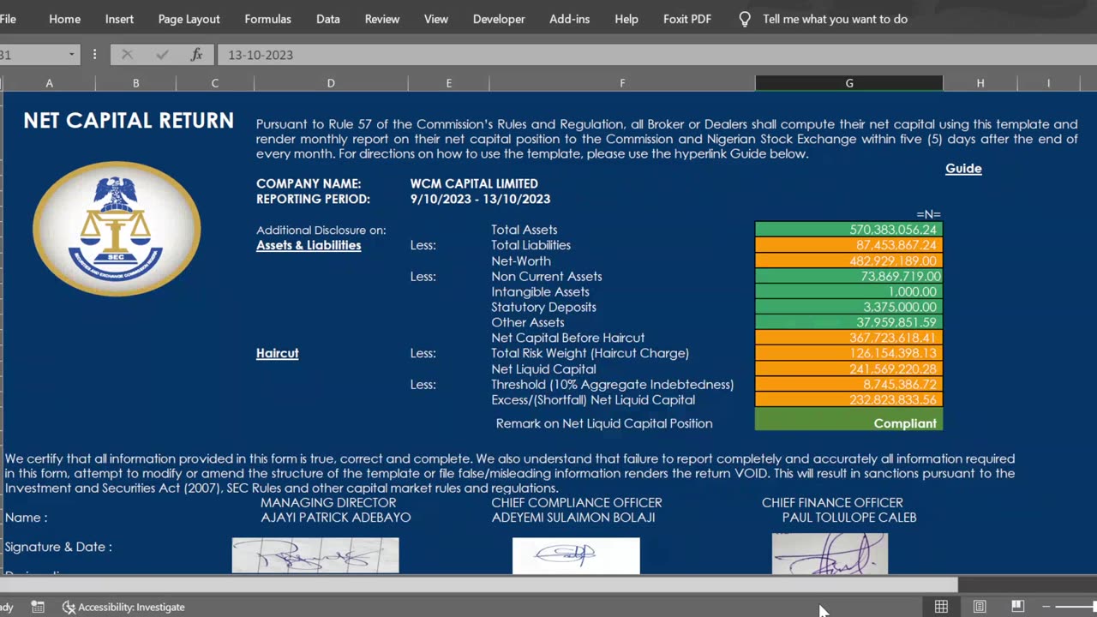Image resolution: width=1097 pixels, height=617 pixels.
Task: Open the Data ribbon tab
Action: (x=327, y=19)
